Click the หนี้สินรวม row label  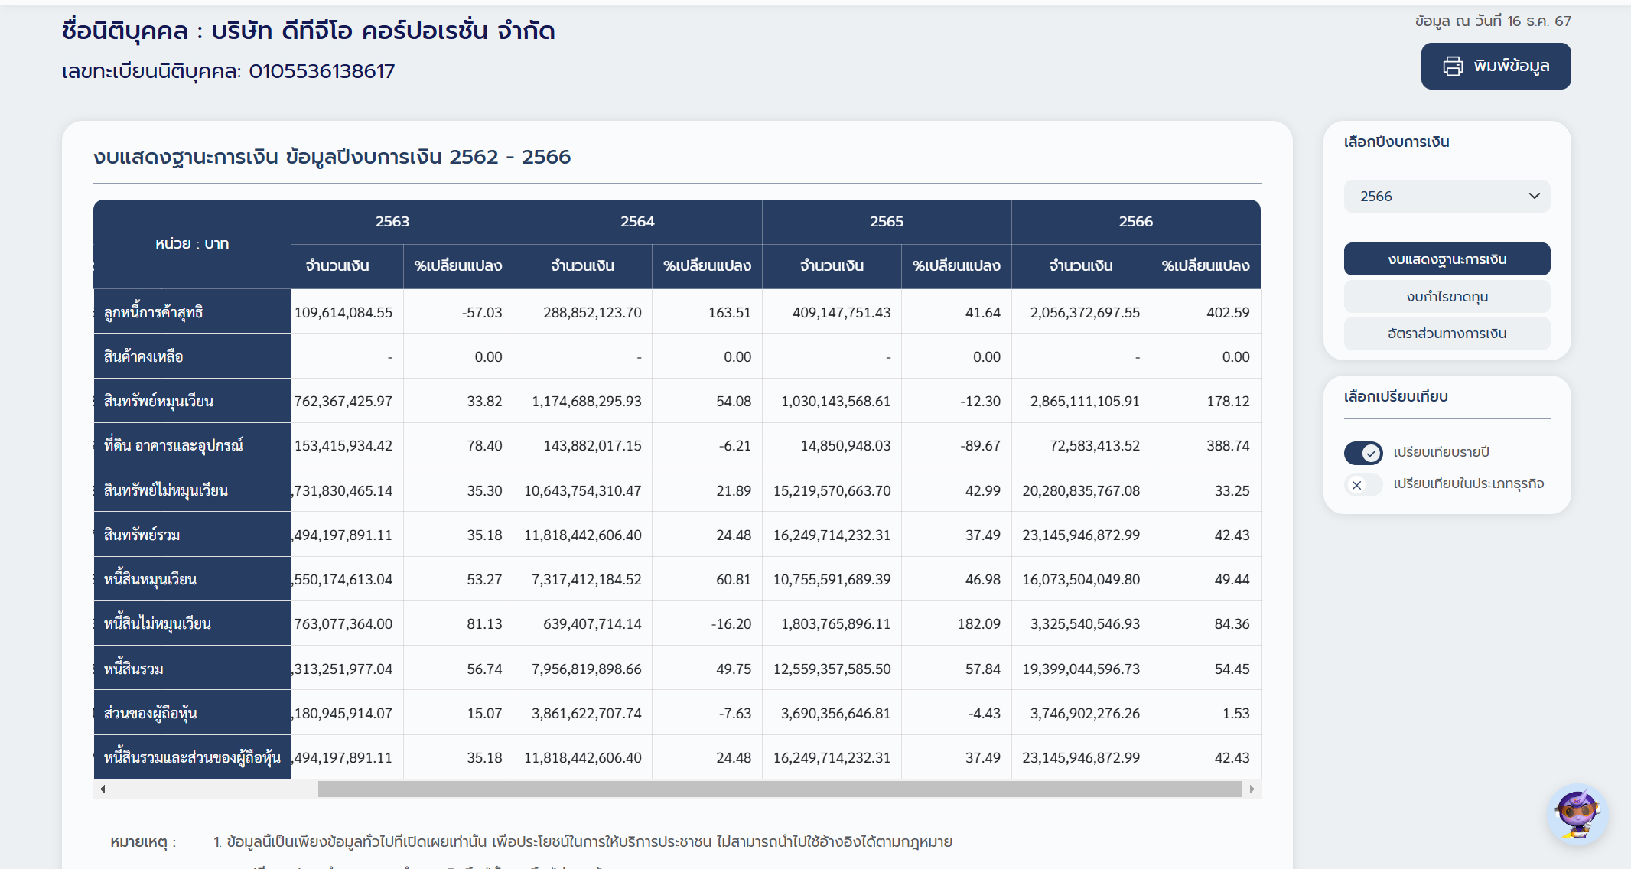134,669
